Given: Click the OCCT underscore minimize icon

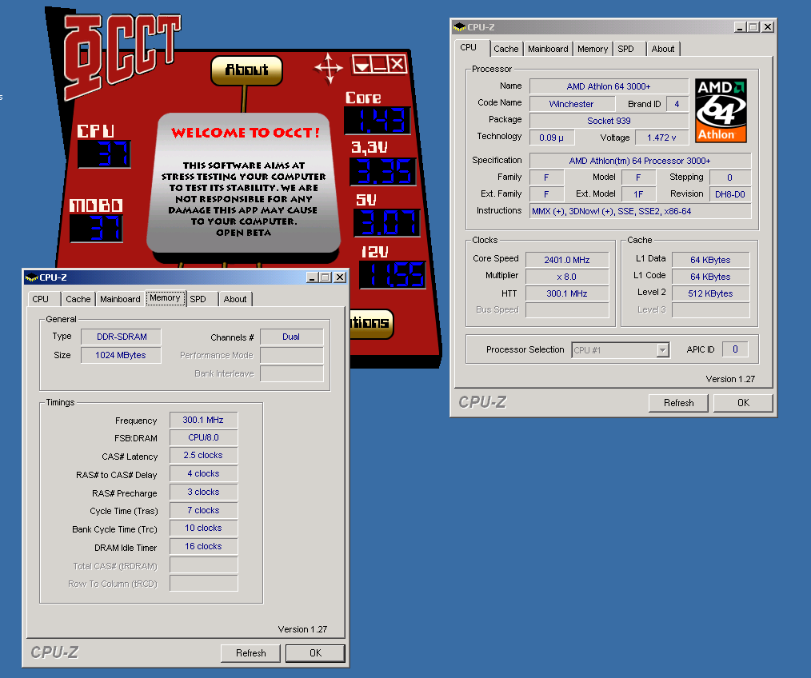Looking at the screenshot, I should 379,65.
